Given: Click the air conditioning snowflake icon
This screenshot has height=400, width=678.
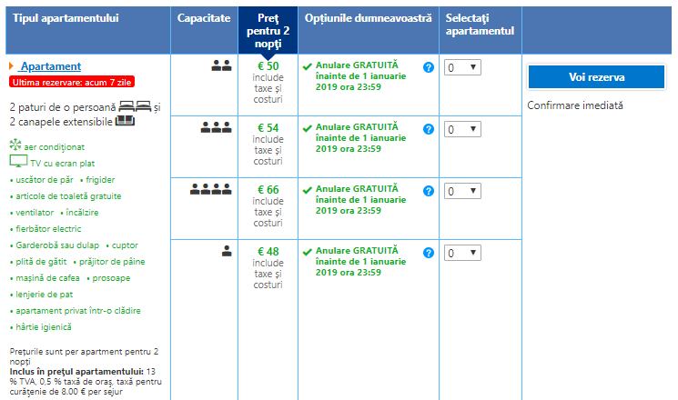Looking at the screenshot, I should click(15, 145).
